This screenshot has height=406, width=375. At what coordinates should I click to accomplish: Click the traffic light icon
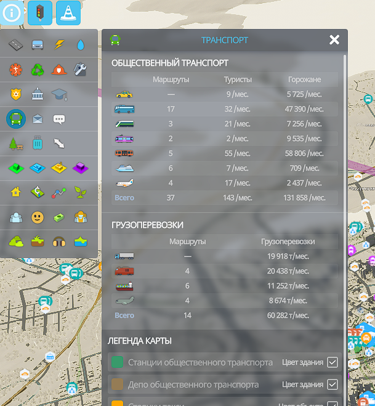click(x=40, y=12)
